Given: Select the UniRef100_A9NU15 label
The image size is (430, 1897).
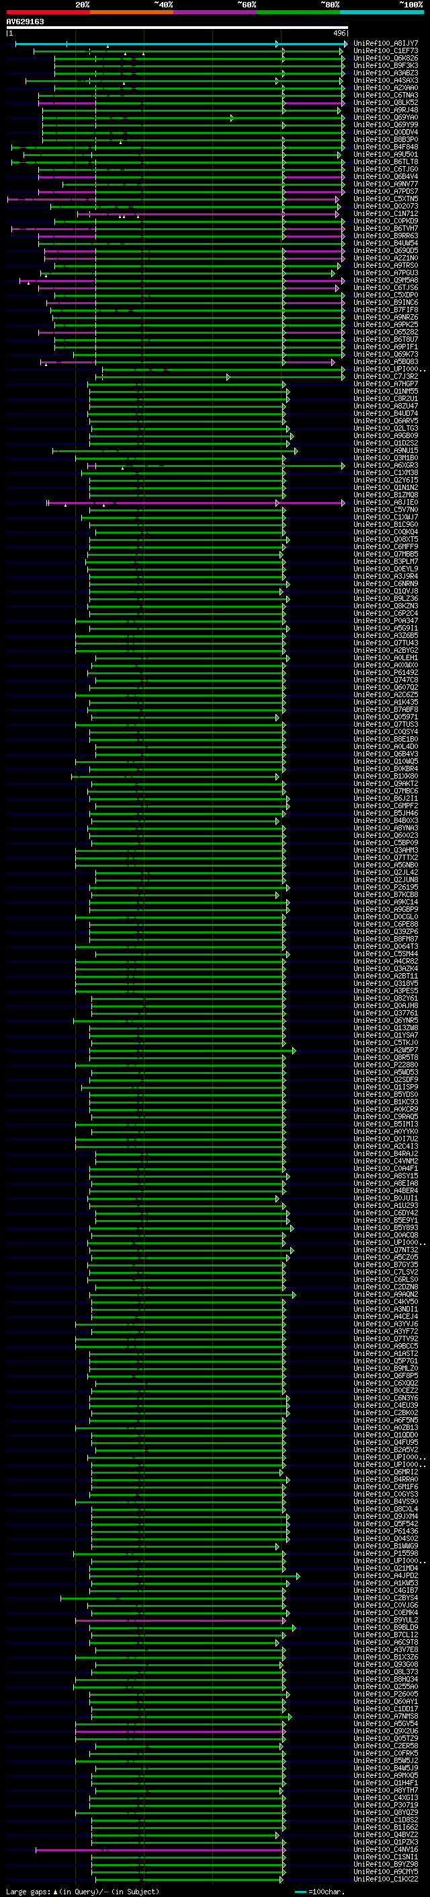Looking at the screenshot, I should point(386,451).
